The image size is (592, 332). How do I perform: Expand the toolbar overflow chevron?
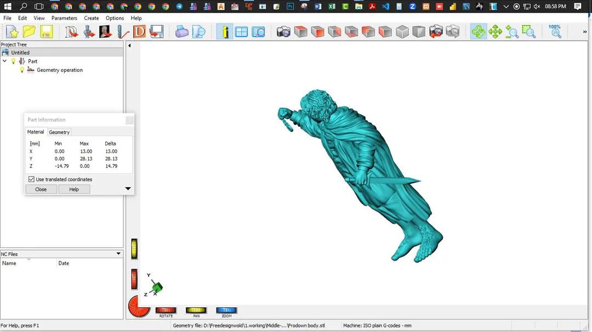(585, 32)
